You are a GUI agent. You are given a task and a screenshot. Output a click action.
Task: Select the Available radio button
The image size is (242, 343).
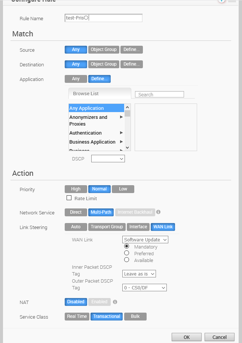(x=126, y=260)
